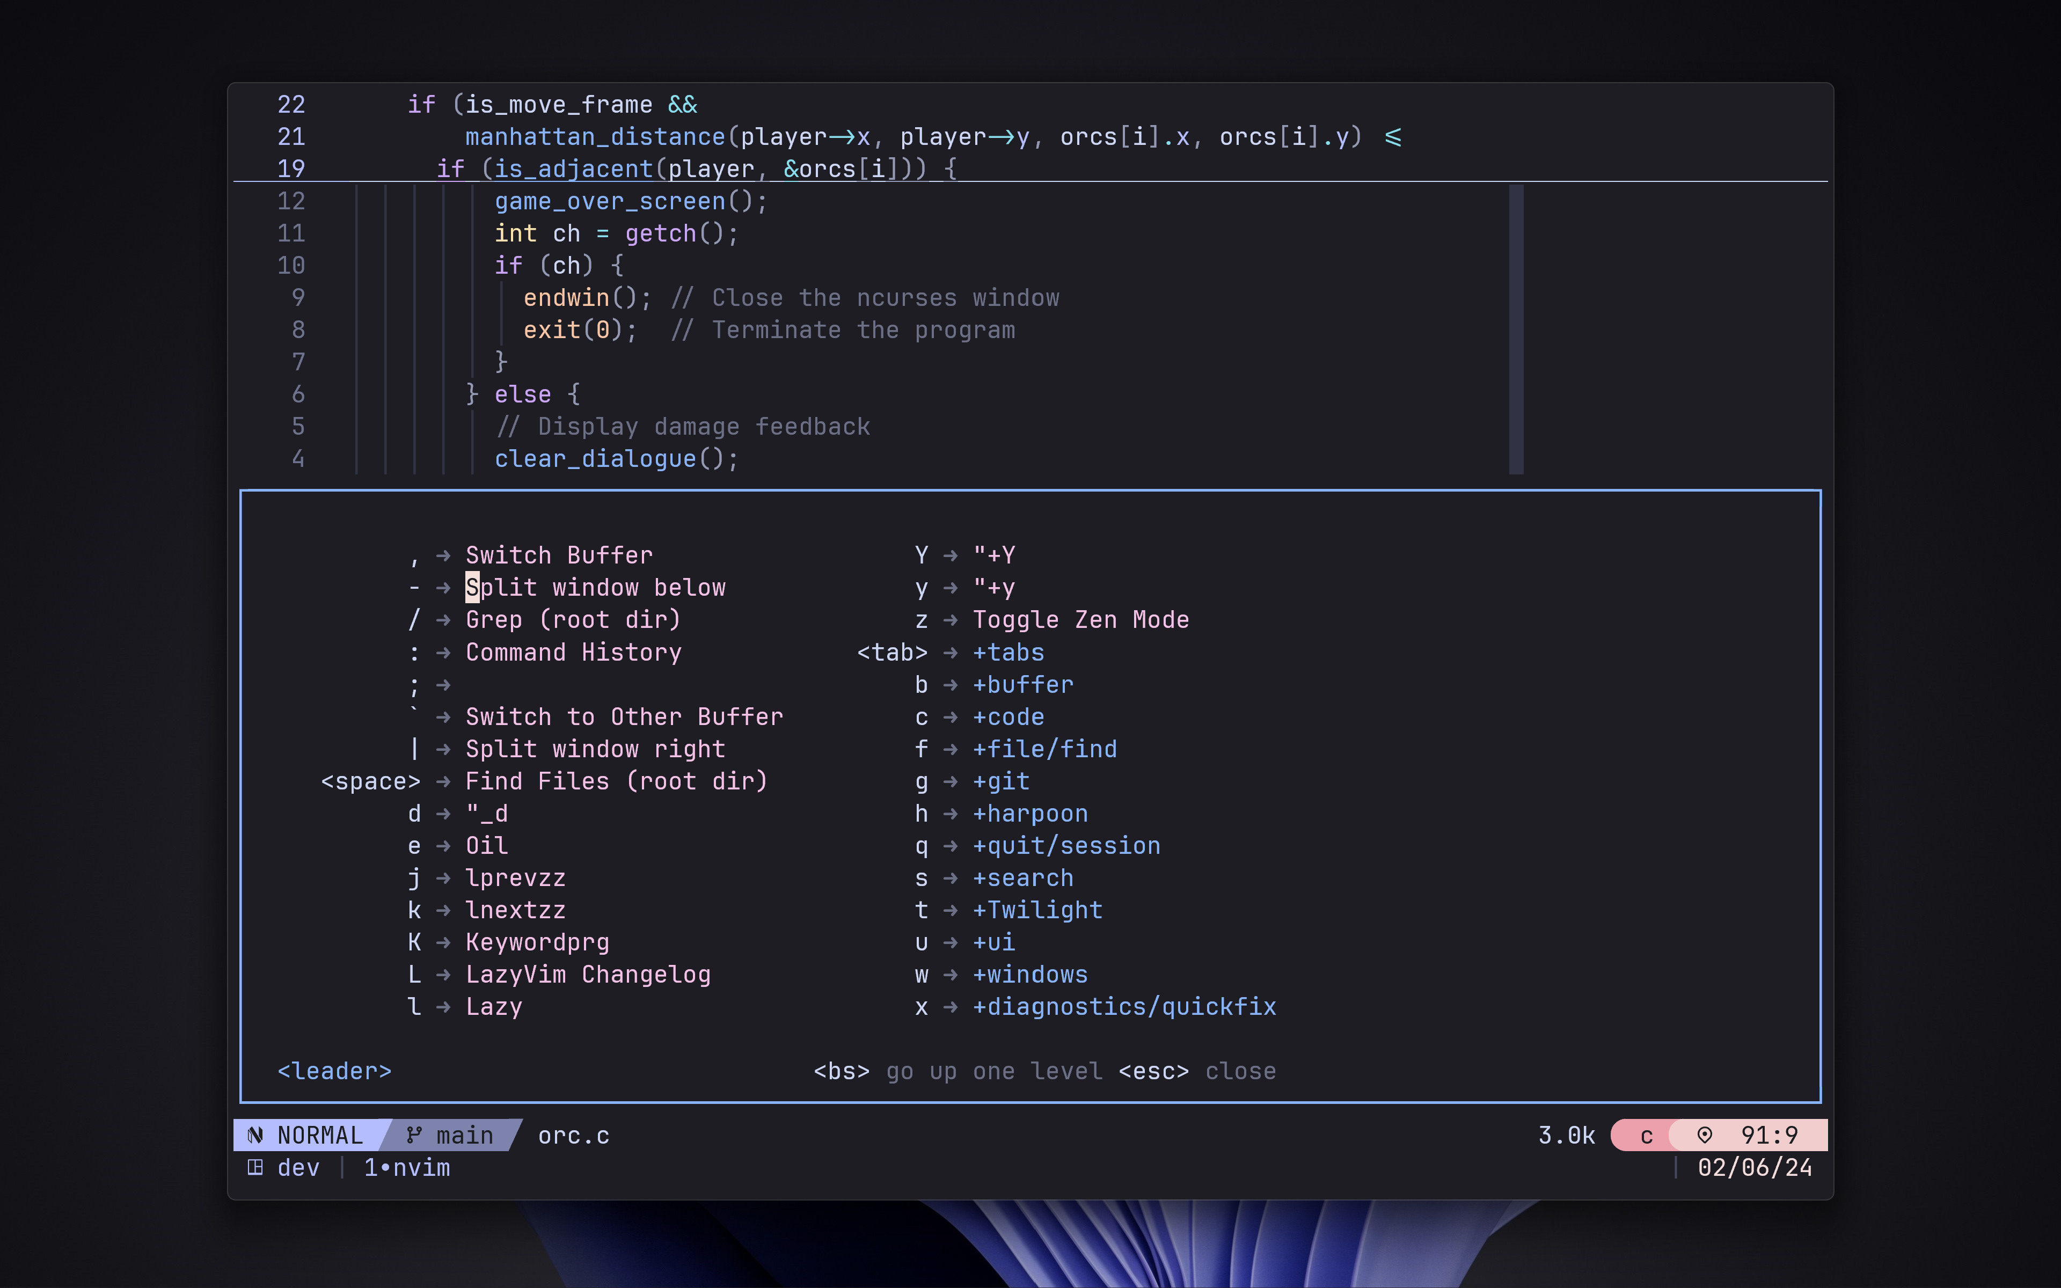Click the "_d mapping entry
The height and width of the screenshot is (1288, 2061).
[x=486, y=814]
